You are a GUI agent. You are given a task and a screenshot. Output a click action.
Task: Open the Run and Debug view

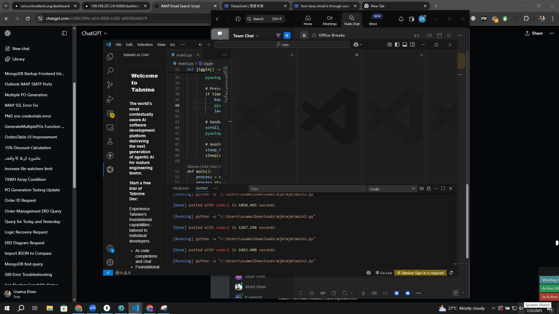click(110, 99)
